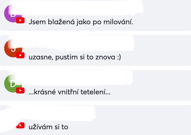
Task: Select the comment '...krásné vnitřní tetelení...'
Action: 69,92
